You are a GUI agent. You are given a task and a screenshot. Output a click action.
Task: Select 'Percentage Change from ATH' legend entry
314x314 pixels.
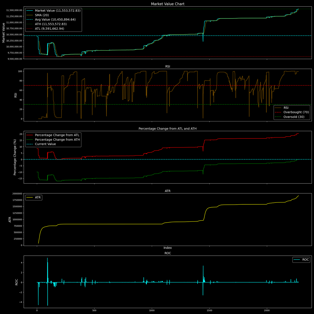pyautogui.click(x=53, y=139)
